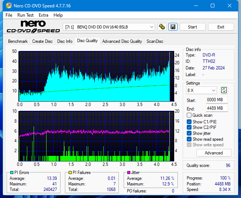Select the Disc Quality tab
Image resolution: width=241 pixels, height=198 pixels.
click(87, 41)
